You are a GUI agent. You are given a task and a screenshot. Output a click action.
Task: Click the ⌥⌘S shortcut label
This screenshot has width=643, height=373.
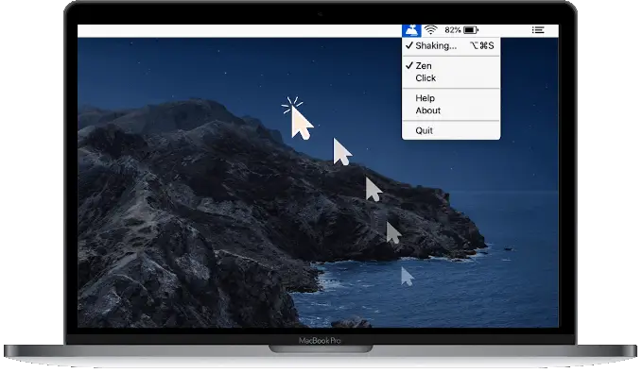[482, 45]
